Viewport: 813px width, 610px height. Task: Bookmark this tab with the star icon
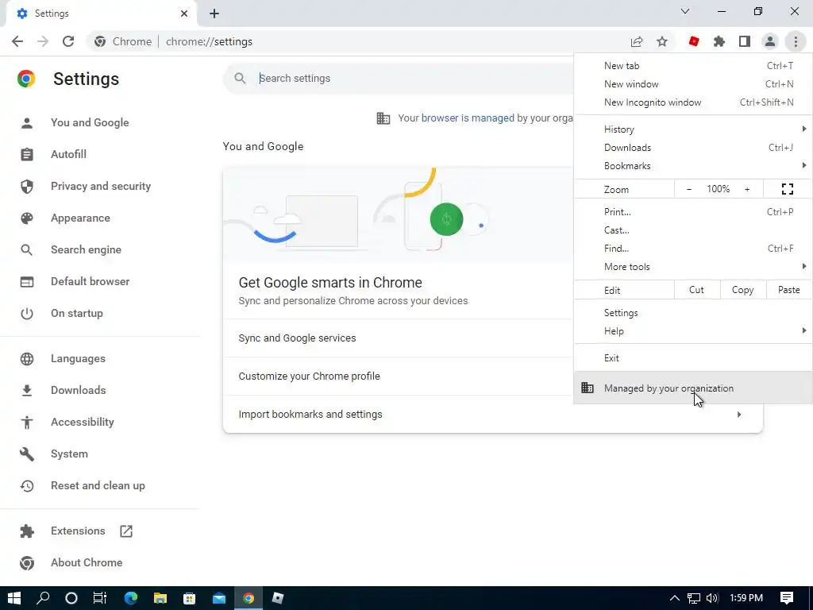662,41
